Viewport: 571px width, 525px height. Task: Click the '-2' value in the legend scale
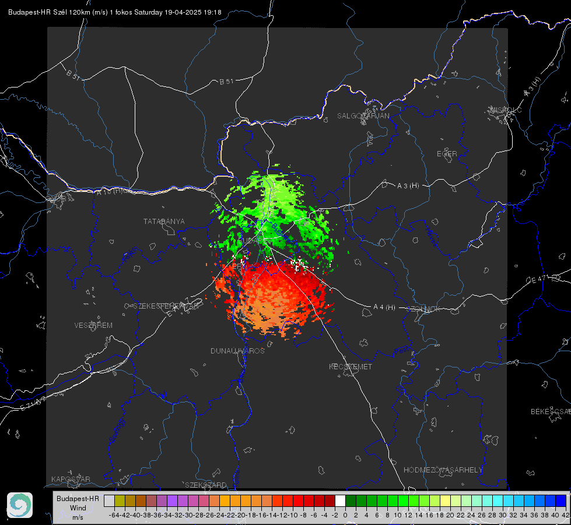pyautogui.click(x=335, y=515)
